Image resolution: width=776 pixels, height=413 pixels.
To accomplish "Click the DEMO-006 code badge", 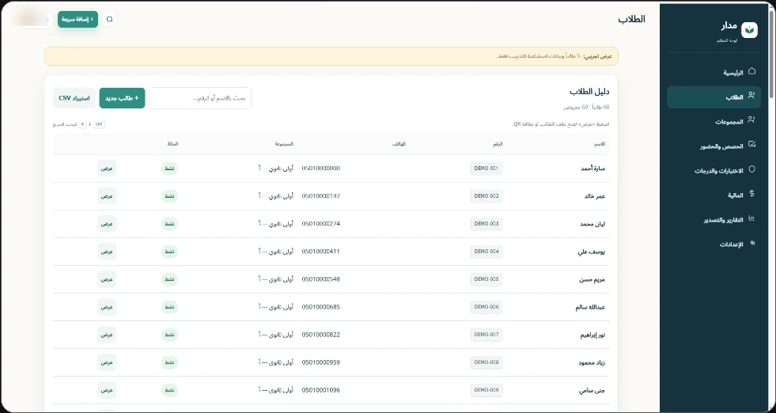I will 486,307.
